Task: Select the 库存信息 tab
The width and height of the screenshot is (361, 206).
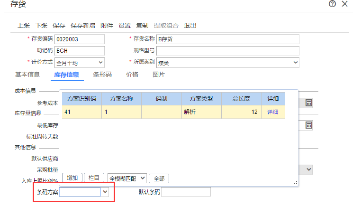Action: click(66, 75)
